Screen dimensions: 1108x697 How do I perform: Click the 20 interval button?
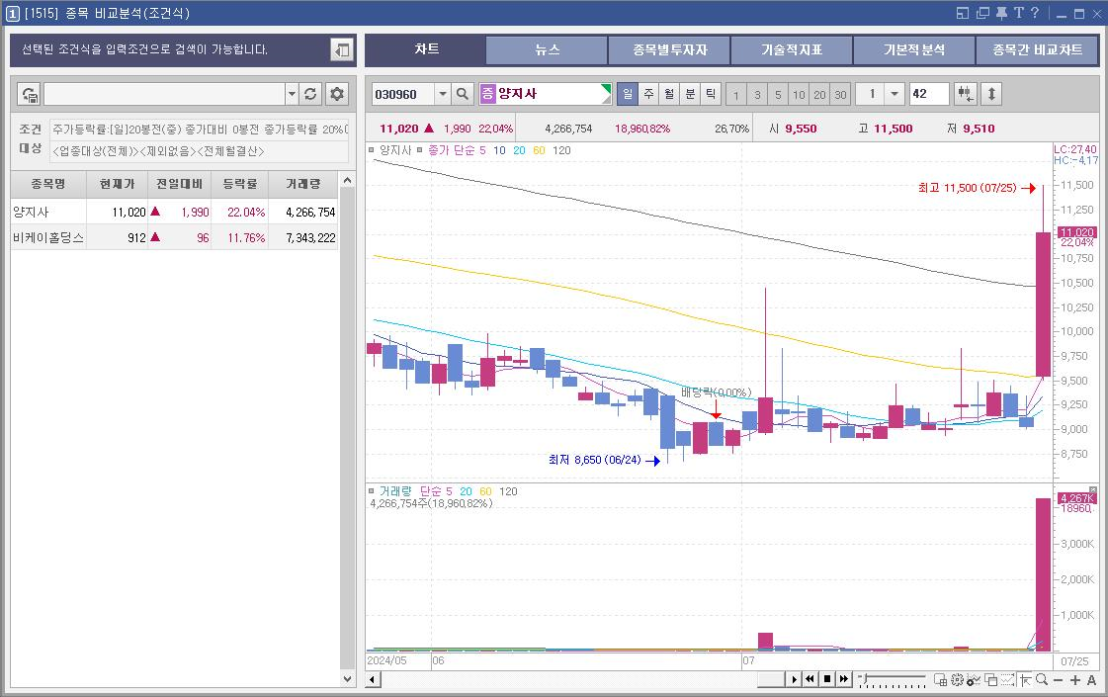click(819, 94)
